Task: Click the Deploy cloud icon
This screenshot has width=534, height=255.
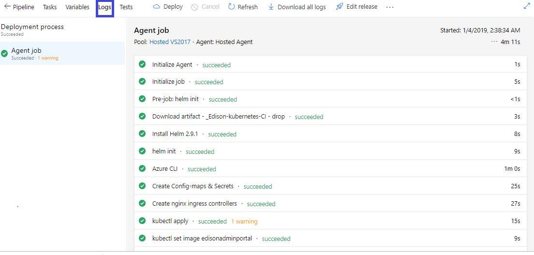Action: (157, 7)
